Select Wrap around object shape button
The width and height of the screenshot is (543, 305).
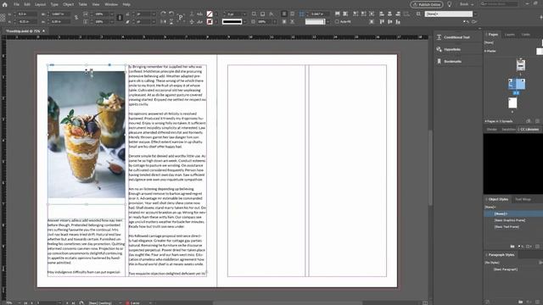pyautogui.click(x=284, y=21)
